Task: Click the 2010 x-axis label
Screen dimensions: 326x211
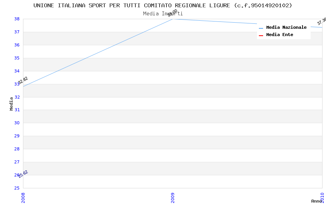Action: (322, 198)
